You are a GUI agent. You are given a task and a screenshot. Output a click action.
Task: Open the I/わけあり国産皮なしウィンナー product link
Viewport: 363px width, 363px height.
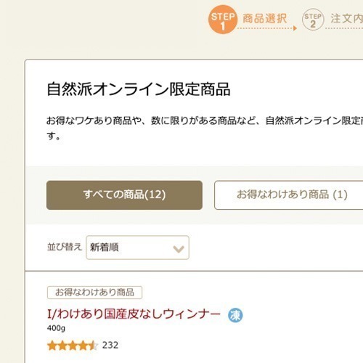click(134, 314)
